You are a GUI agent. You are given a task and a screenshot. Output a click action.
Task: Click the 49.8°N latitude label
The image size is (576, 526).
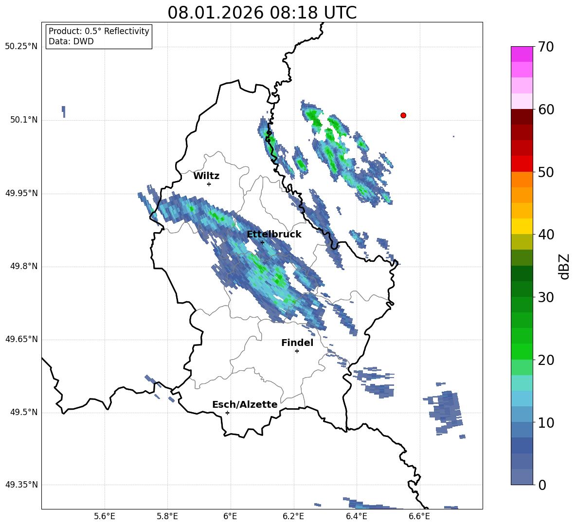coord(24,266)
